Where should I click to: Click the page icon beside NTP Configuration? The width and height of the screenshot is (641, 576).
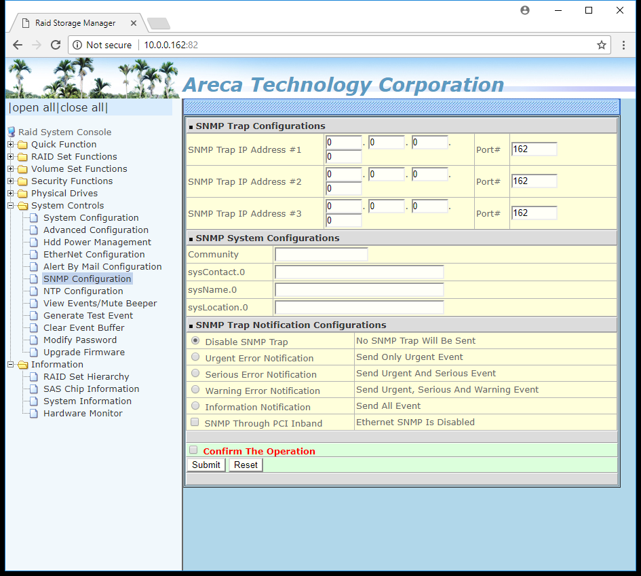click(x=34, y=291)
